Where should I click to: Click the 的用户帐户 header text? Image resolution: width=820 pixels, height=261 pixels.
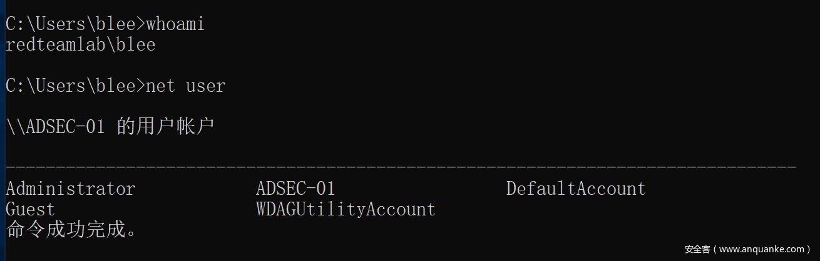166,127
